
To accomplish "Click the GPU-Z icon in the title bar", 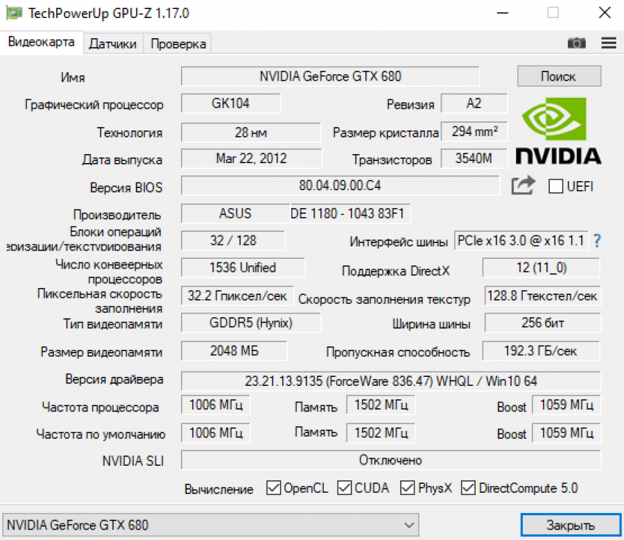I will pyautogui.click(x=14, y=12).
